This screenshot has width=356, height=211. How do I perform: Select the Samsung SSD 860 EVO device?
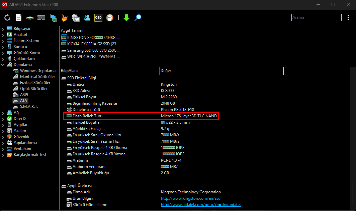pos(93,50)
